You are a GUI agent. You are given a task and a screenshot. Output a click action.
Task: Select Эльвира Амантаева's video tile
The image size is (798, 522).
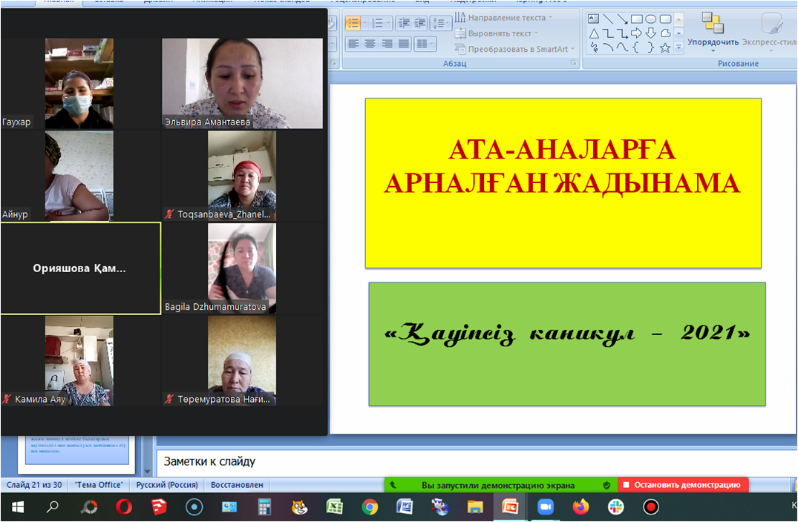pyautogui.click(x=242, y=84)
